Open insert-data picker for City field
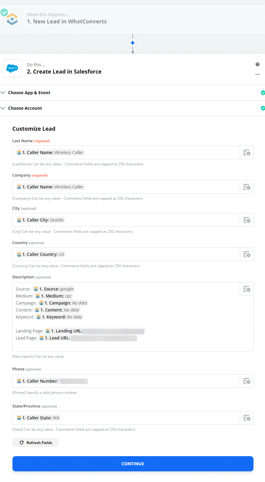Image resolution: width=265 pixels, height=482 pixels. tap(246, 220)
